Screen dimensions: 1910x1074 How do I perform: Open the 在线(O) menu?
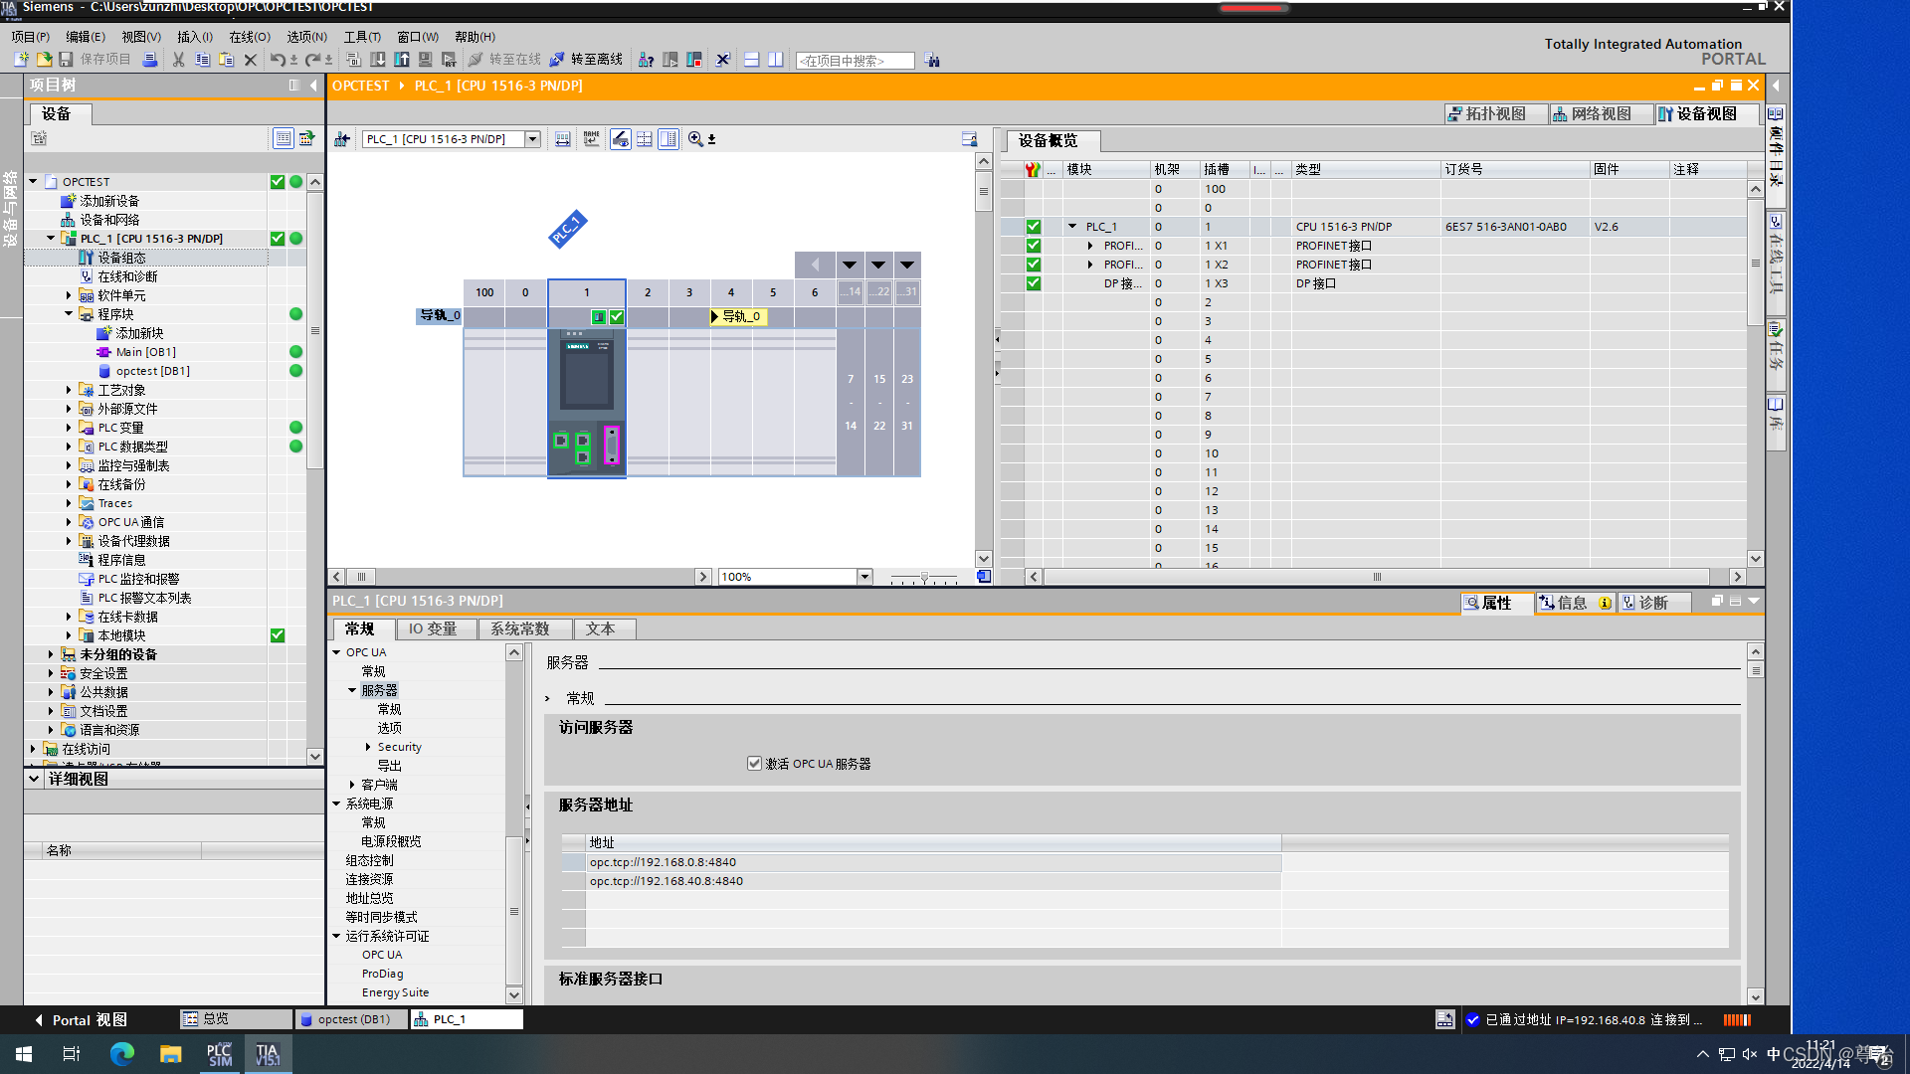(249, 37)
